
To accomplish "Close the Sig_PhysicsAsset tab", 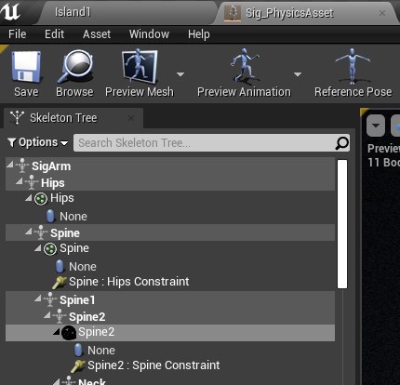I will pos(382,13).
